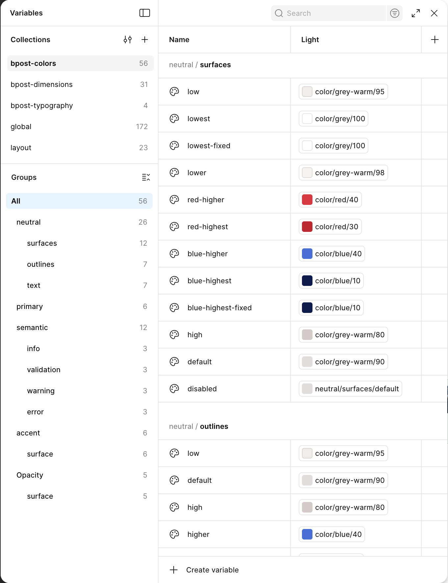Click the palette icon for red-higher
This screenshot has height=583, width=448.
click(x=174, y=200)
